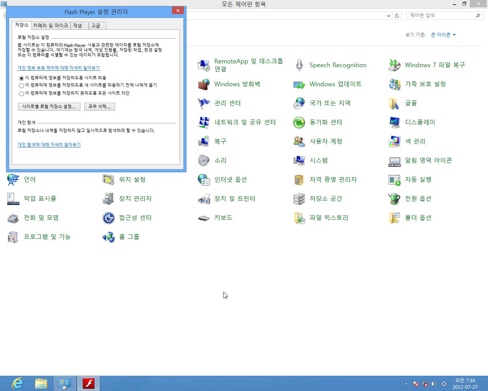Select 새 사이트를 허용하기 전에 나에게 묻기 radio

[21, 86]
